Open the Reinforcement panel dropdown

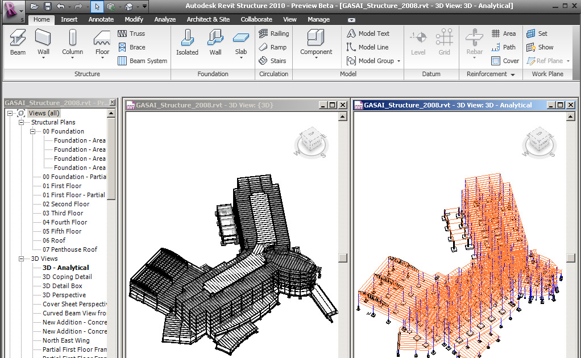pyautogui.click(x=512, y=74)
